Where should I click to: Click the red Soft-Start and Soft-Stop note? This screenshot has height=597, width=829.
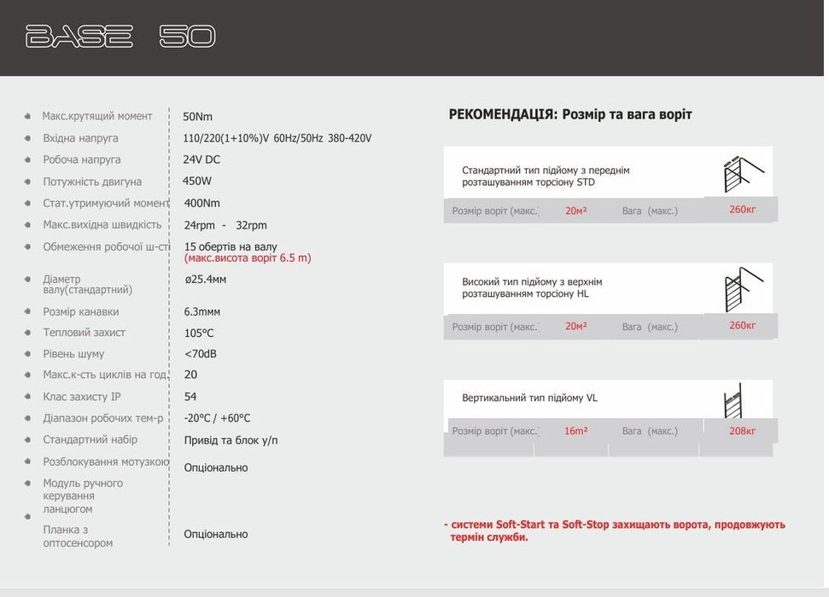[615, 530]
